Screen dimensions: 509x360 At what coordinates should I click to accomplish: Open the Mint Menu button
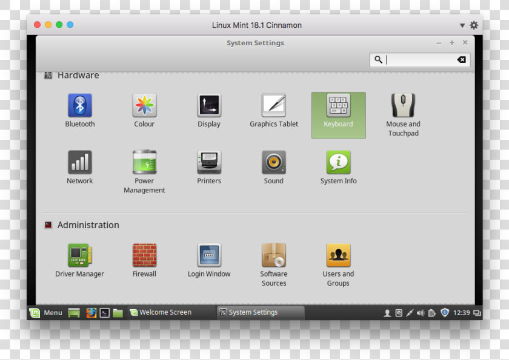tap(46, 313)
